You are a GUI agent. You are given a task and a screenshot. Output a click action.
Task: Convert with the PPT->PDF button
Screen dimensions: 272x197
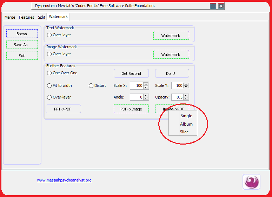tap(63, 109)
